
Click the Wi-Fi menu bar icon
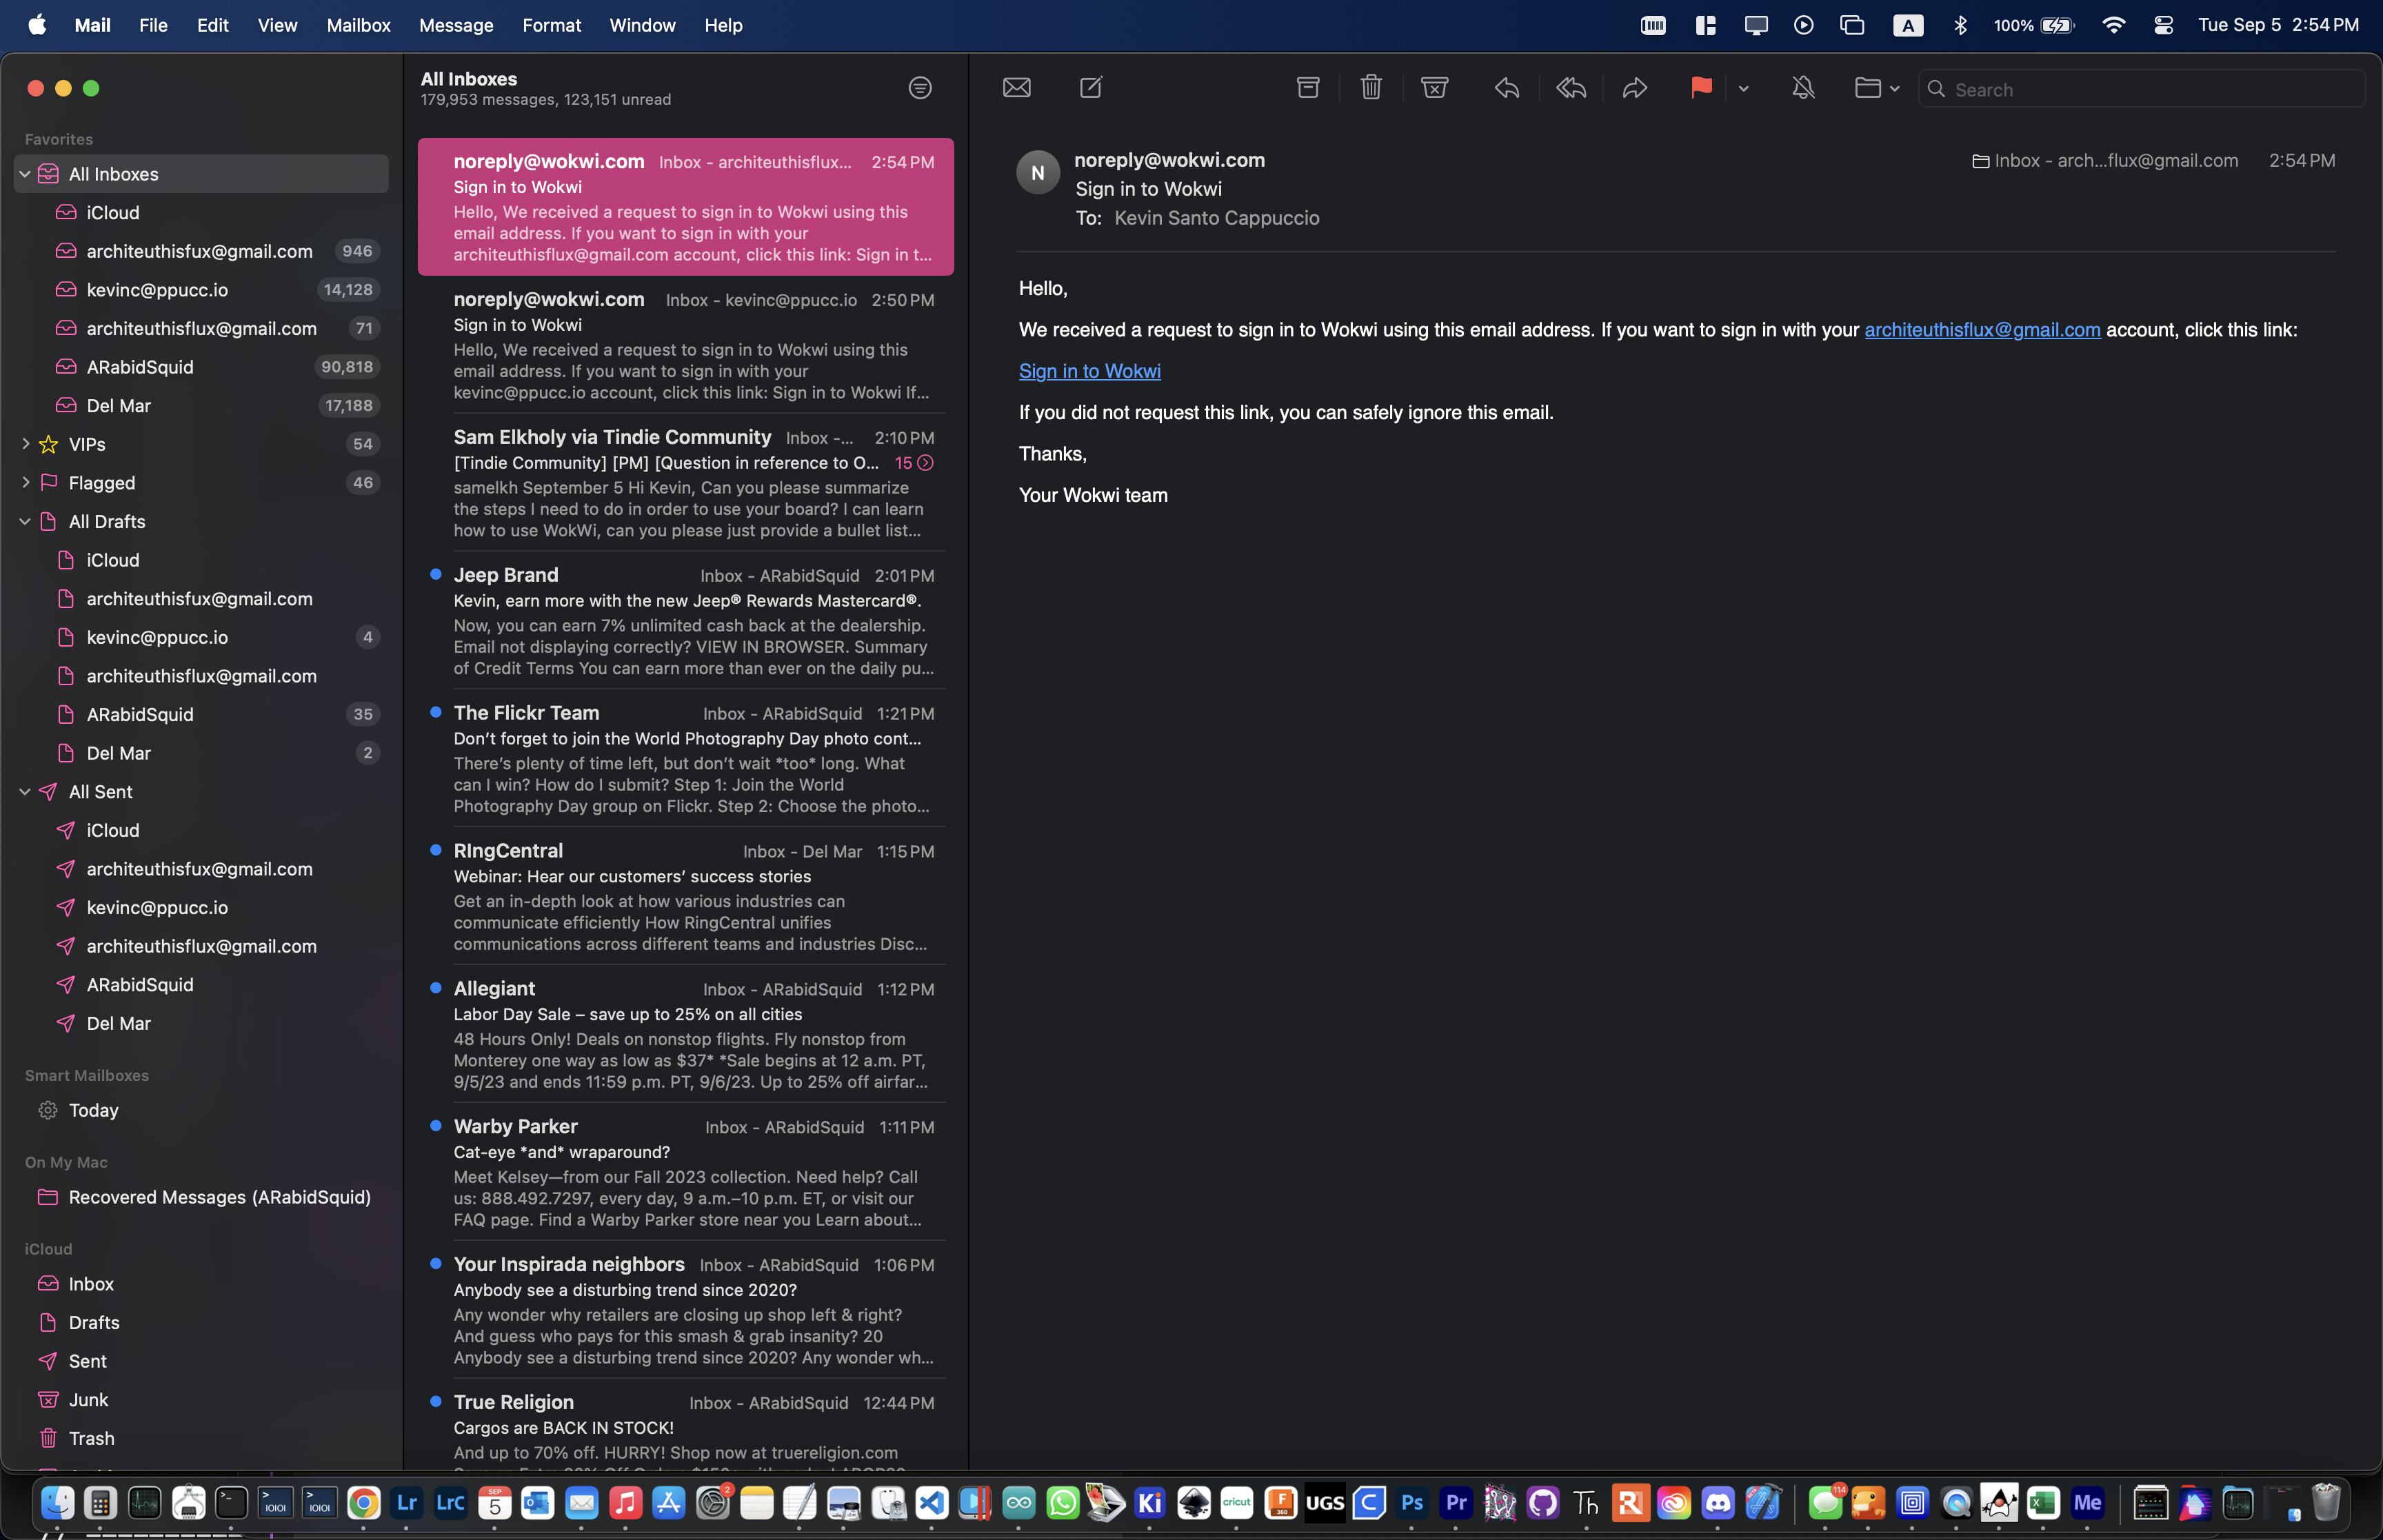tap(2113, 25)
